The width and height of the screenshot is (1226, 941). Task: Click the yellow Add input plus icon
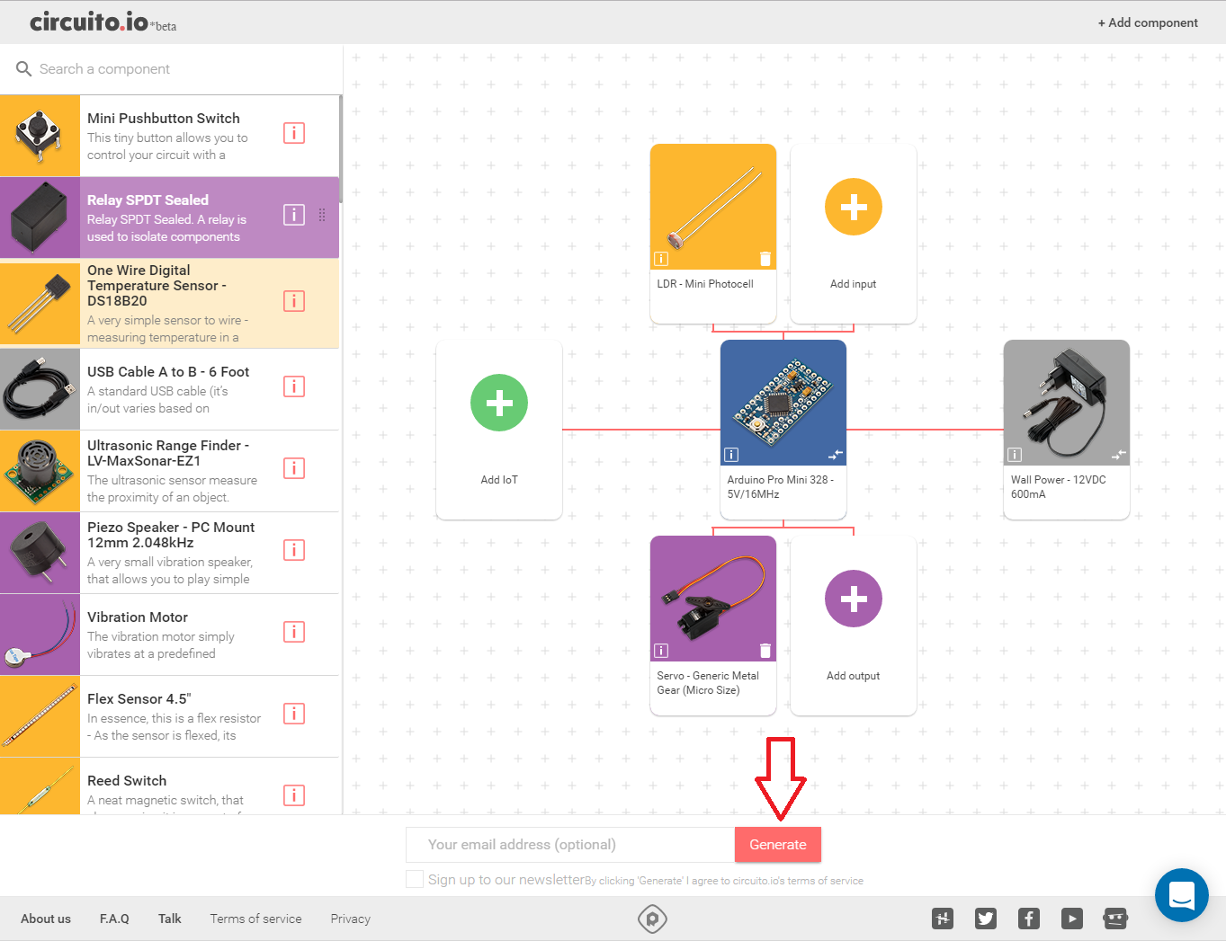(853, 207)
